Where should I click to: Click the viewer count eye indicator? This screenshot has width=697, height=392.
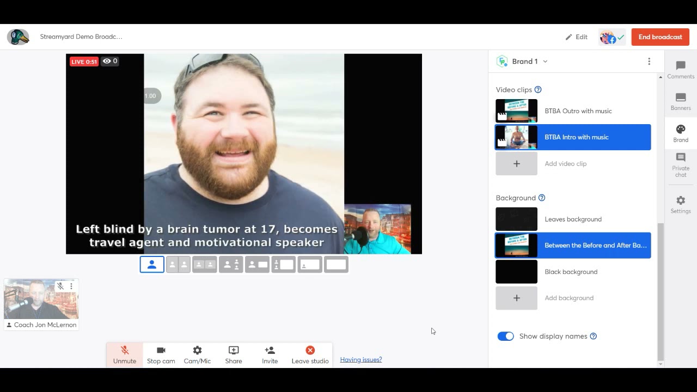[x=110, y=61]
